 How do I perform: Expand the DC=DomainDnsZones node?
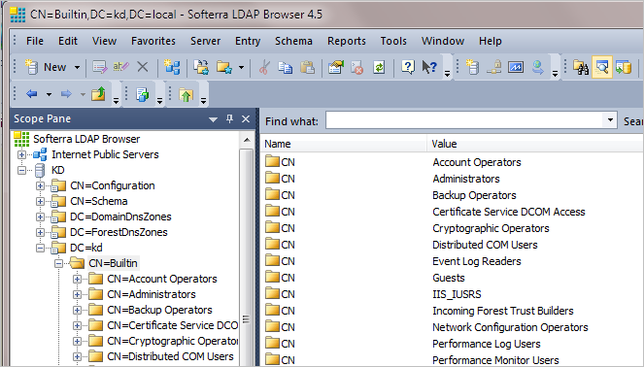pyautogui.click(x=40, y=217)
